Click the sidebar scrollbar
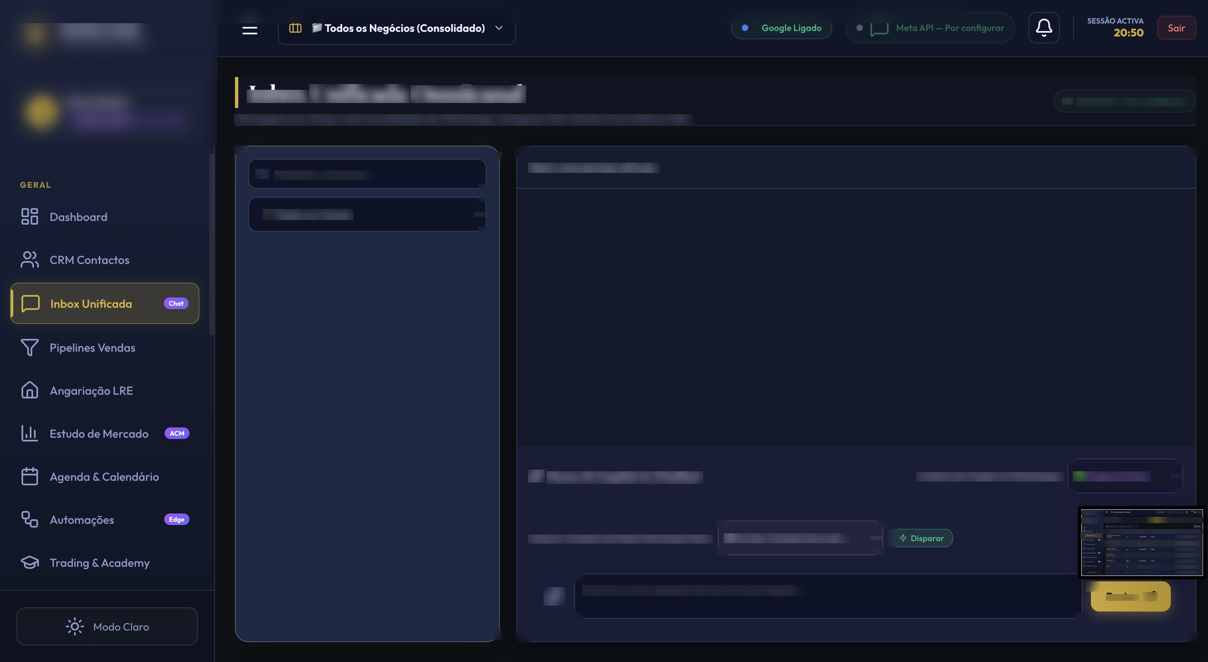 (211, 244)
